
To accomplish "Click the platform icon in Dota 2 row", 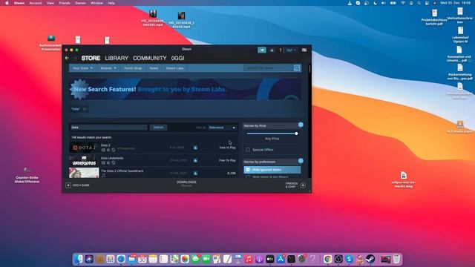I will pos(195,148).
